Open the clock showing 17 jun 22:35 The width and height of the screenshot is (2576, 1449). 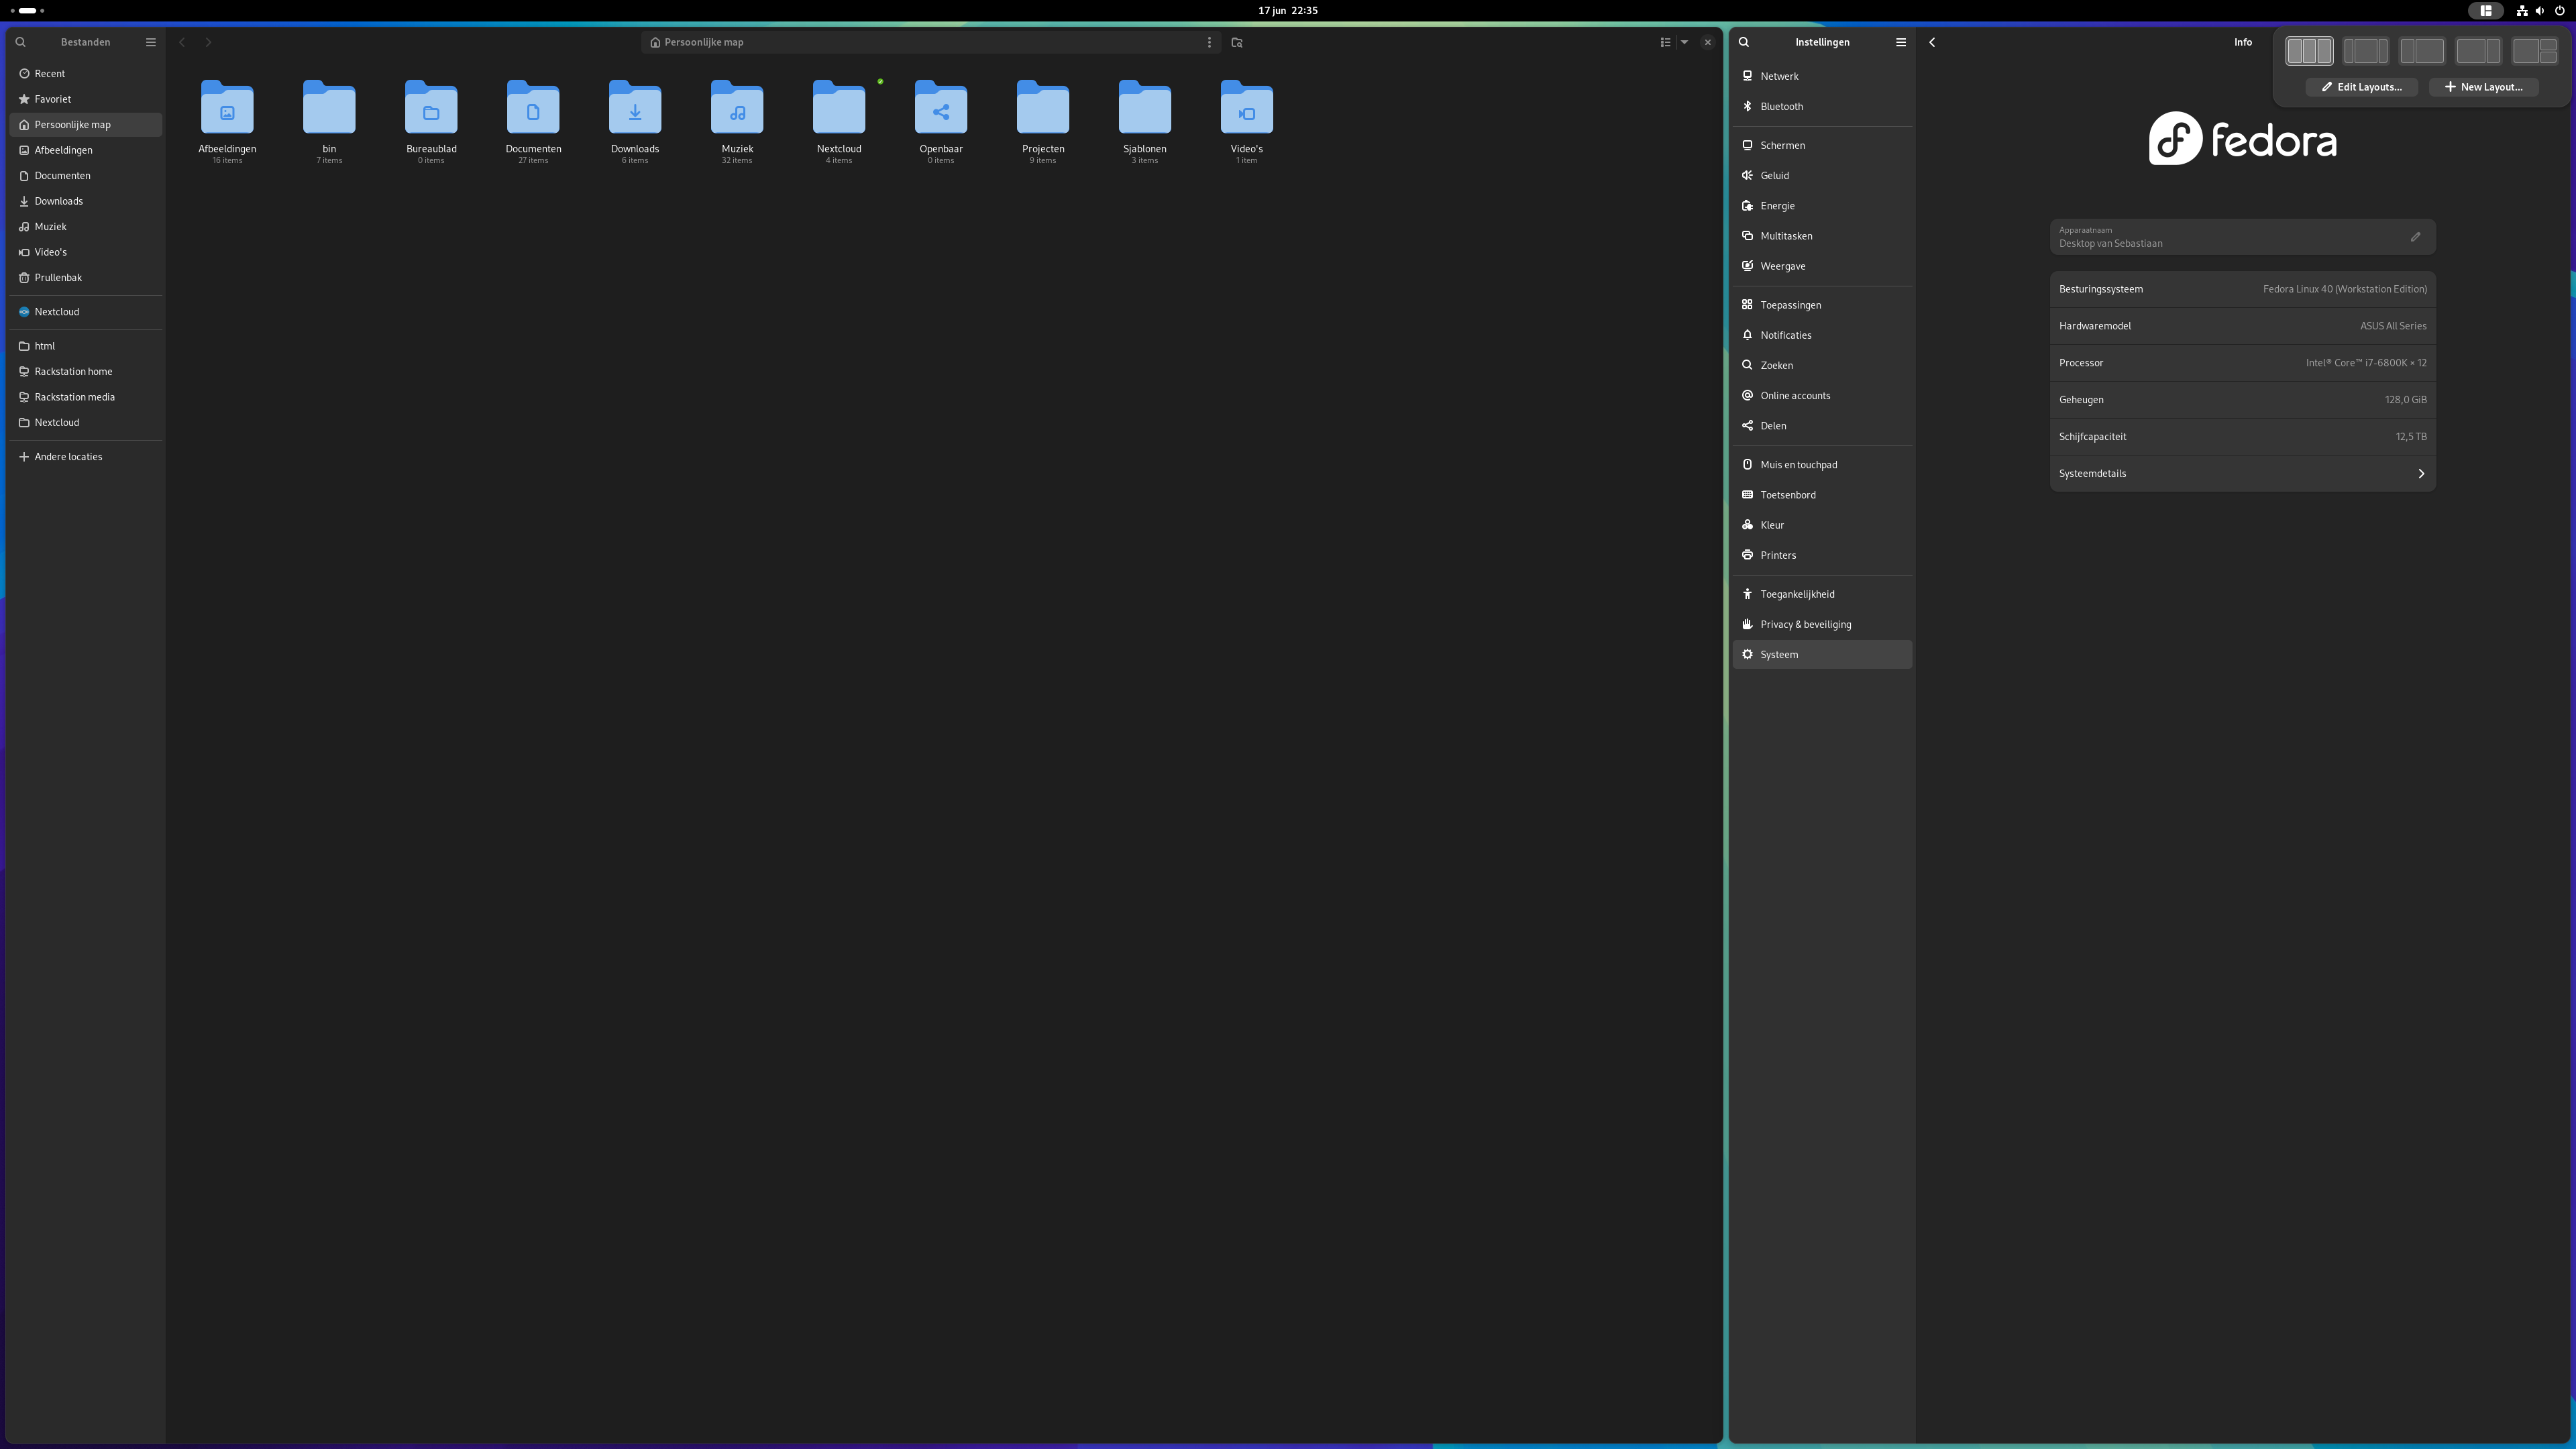(x=1288, y=11)
